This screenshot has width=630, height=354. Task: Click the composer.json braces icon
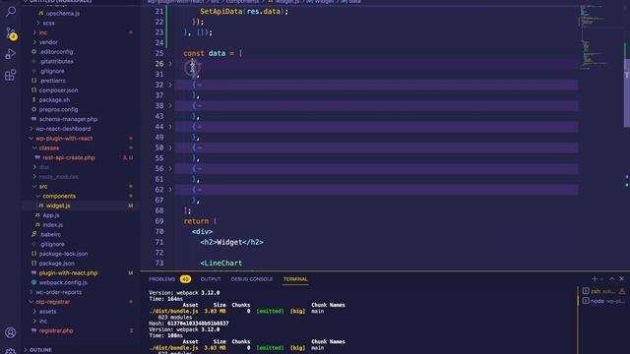(x=33, y=90)
